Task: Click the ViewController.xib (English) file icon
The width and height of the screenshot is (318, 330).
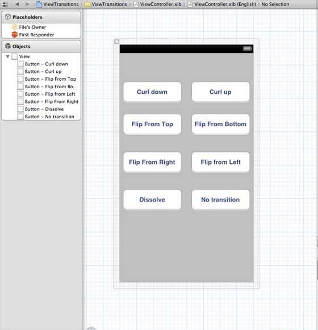Action: tap(190, 4)
